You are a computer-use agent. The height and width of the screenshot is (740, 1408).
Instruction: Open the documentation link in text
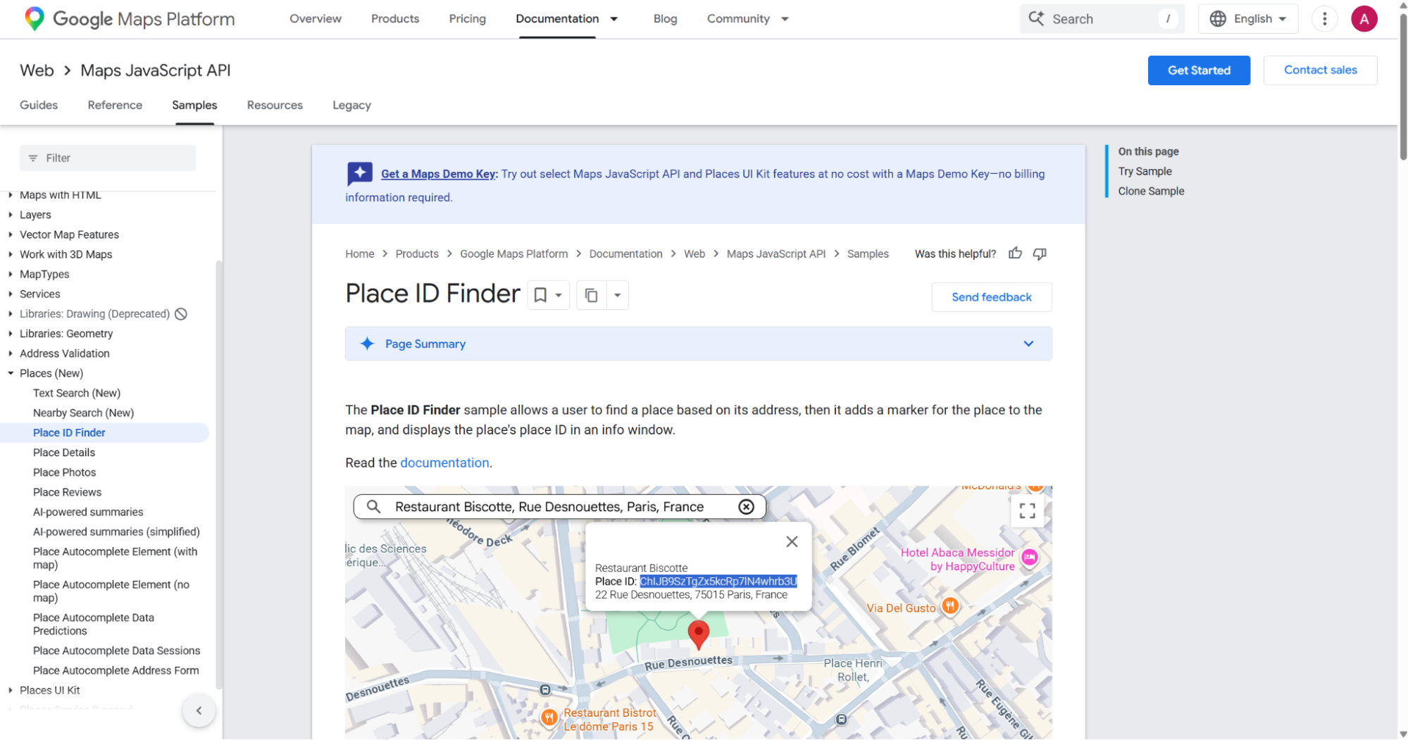[444, 463]
